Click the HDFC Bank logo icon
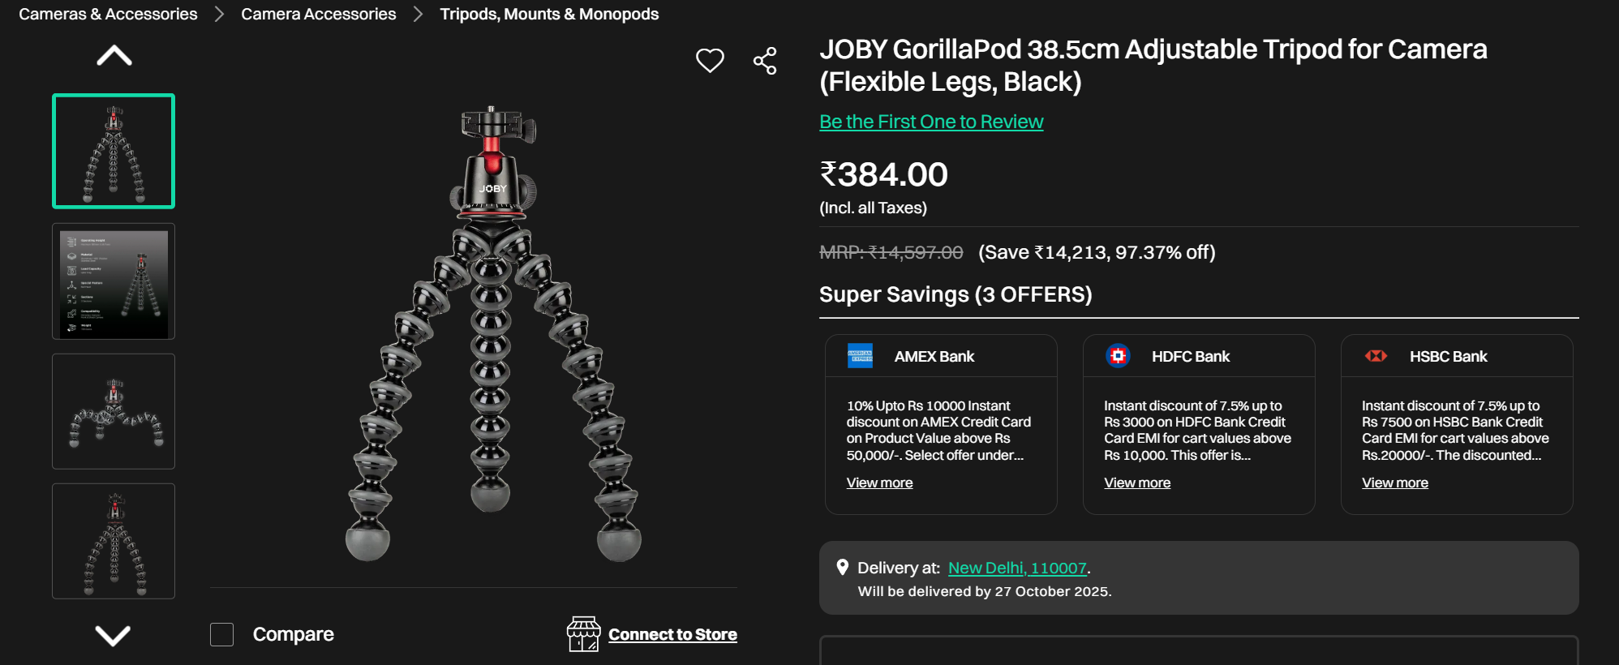The width and height of the screenshot is (1619, 665). [x=1118, y=356]
